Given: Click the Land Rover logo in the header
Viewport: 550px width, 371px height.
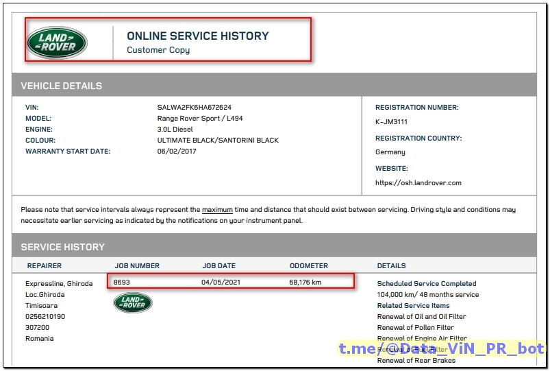Looking at the screenshot, I should pyautogui.click(x=57, y=43).
